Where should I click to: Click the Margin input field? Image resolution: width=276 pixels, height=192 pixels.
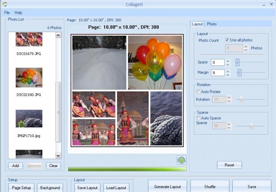tap(217, 73)
